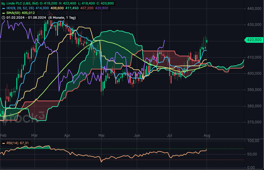Click the orange RSI(14) legend color swatch
Viewport: 264px width, 170px height.
pyautogui.click(x=4, y=144)
